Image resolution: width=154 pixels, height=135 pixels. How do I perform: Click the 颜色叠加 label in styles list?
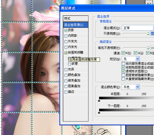[x=74, y=75]
